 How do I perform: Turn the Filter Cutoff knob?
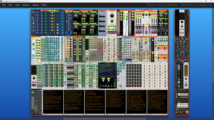[x=161, y=15]
